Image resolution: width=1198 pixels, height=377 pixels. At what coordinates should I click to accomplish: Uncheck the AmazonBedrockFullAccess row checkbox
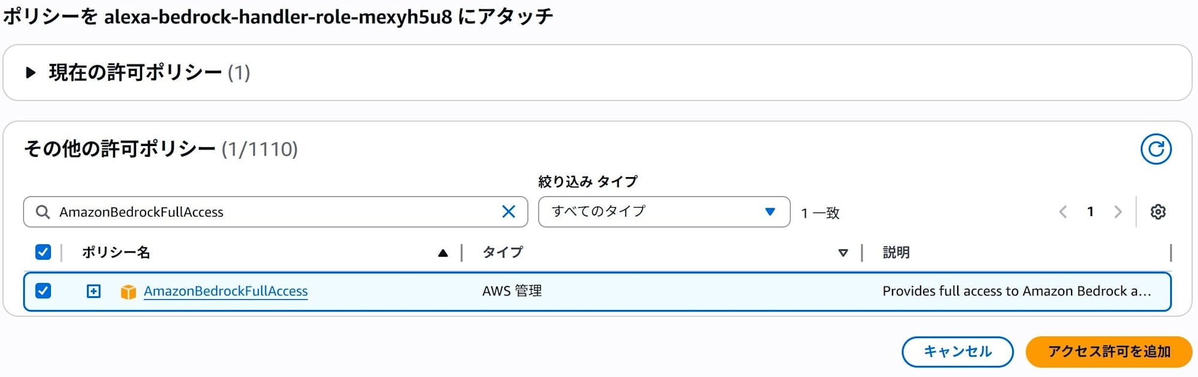[43, 291]
